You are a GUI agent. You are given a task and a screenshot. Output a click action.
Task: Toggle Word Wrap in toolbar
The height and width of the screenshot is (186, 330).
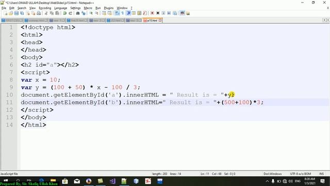(x=117, y=13)
